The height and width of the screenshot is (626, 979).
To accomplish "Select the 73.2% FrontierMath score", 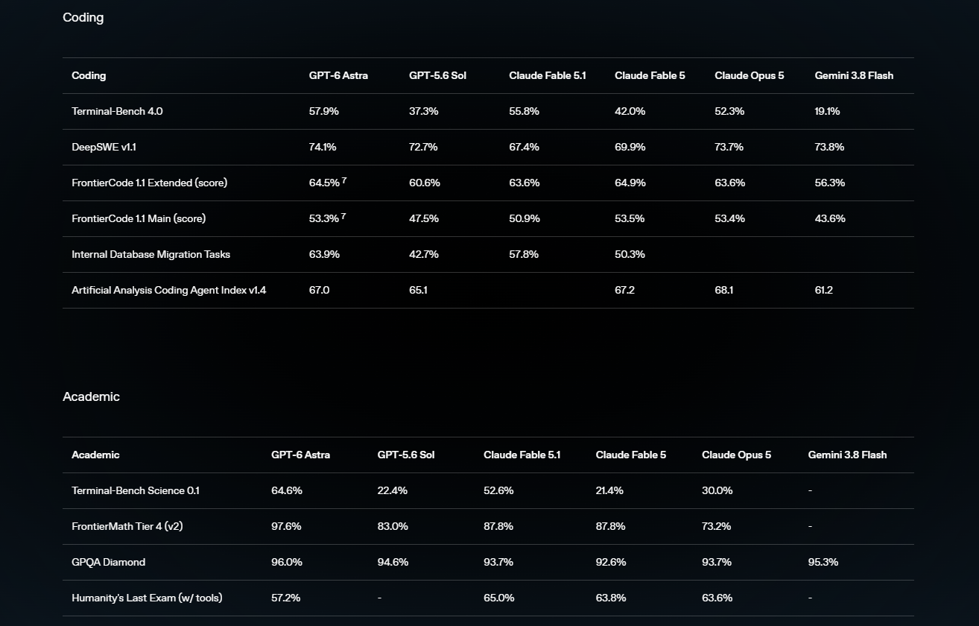I will (x=717, y=526).
